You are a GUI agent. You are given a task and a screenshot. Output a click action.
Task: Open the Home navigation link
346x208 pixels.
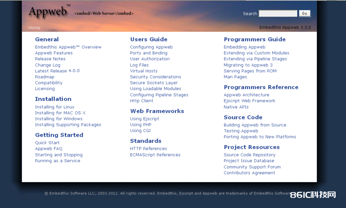[34, 28]
